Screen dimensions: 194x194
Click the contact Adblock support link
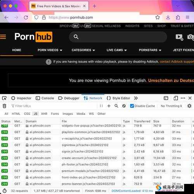tap(177, 62)
